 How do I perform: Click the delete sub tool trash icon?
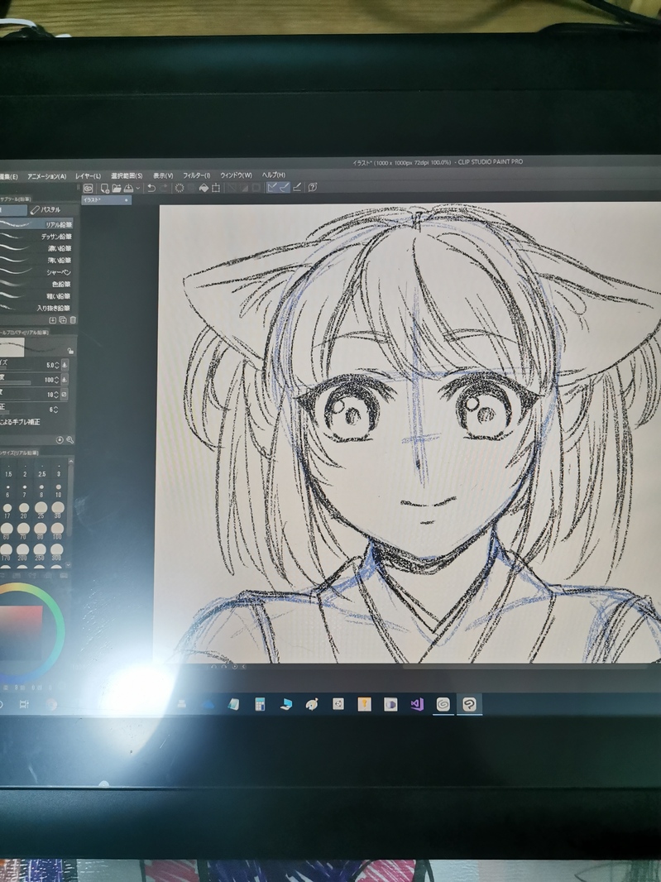tap(72, 320)
